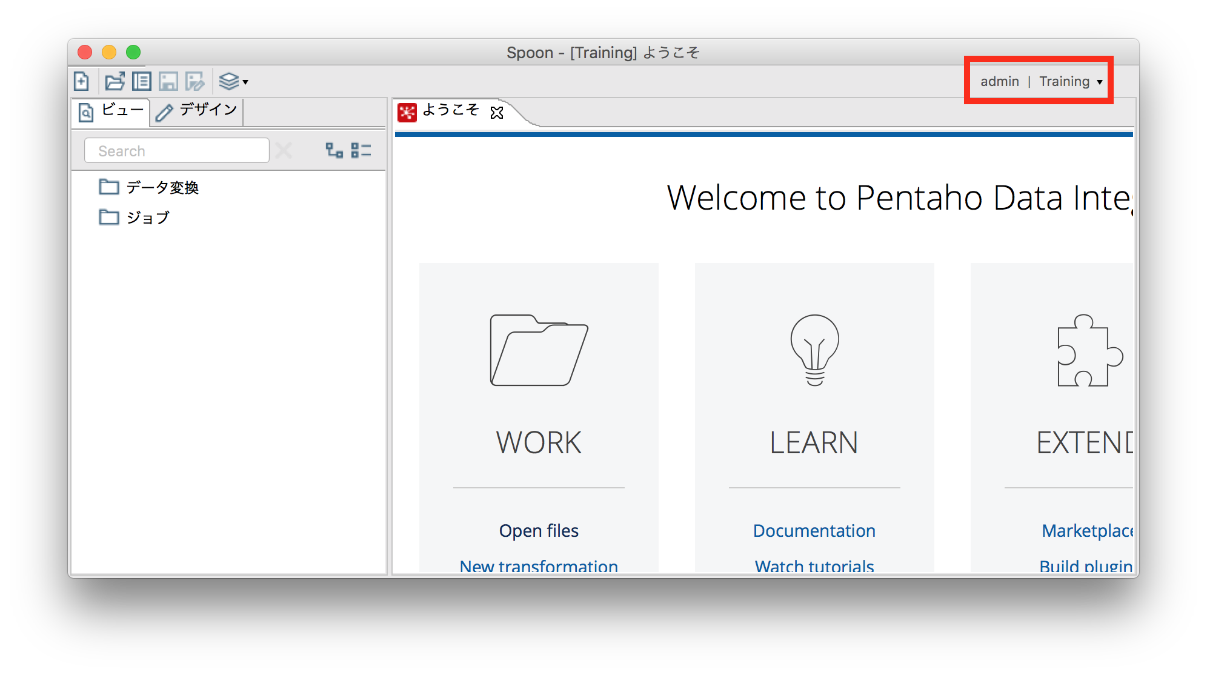The height and width of the screenshot is (675, 1207).
Task: Click the EXTEND heading text
Action: click(1085, 442)
